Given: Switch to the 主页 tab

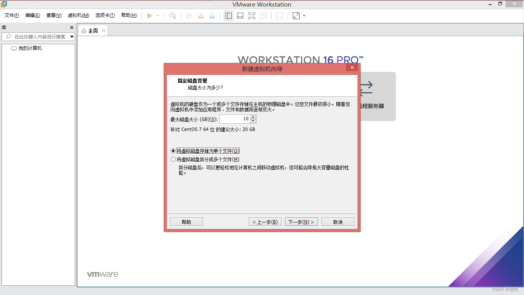Looking at the screenshot, I should [93, 31].
